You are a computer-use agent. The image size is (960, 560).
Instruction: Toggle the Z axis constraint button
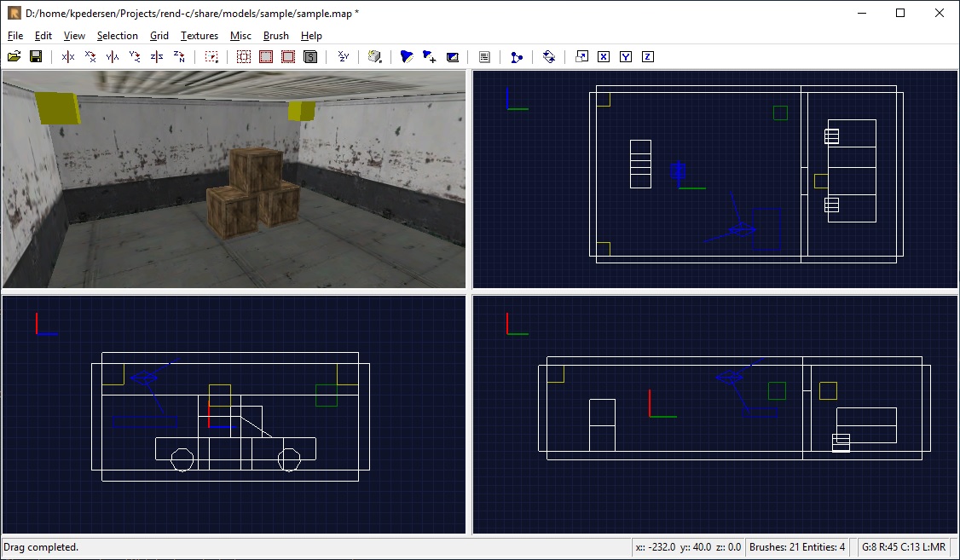[x=648, y=56]
